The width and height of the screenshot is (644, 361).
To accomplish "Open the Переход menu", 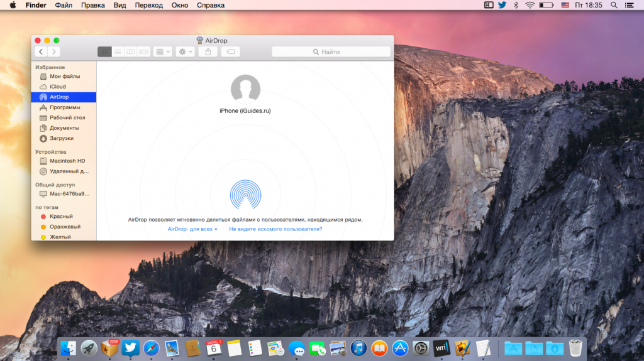I will coord(149,5).
